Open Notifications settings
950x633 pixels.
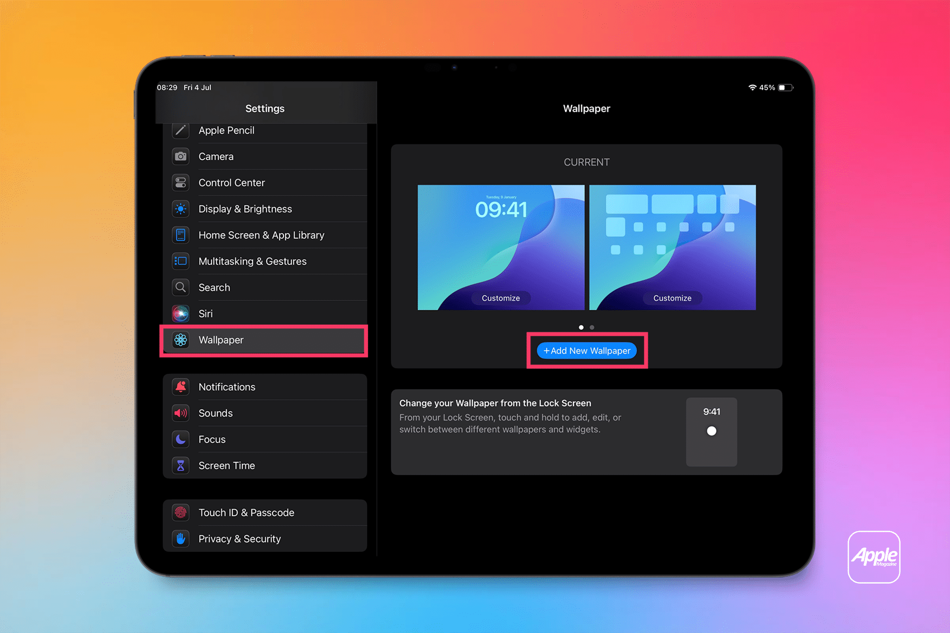[265, 387]
